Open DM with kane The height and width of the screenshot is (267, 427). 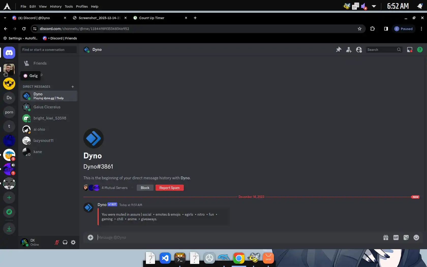tap(49, 152)
